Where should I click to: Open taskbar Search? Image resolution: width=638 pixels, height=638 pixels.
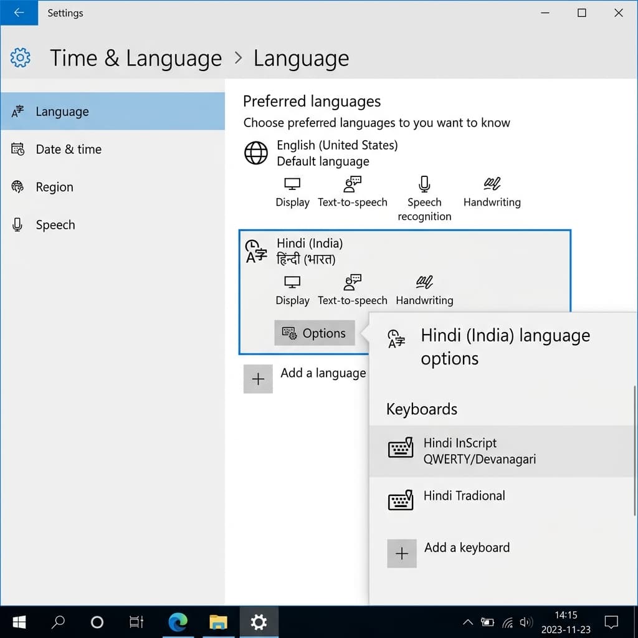click(58, 622)
